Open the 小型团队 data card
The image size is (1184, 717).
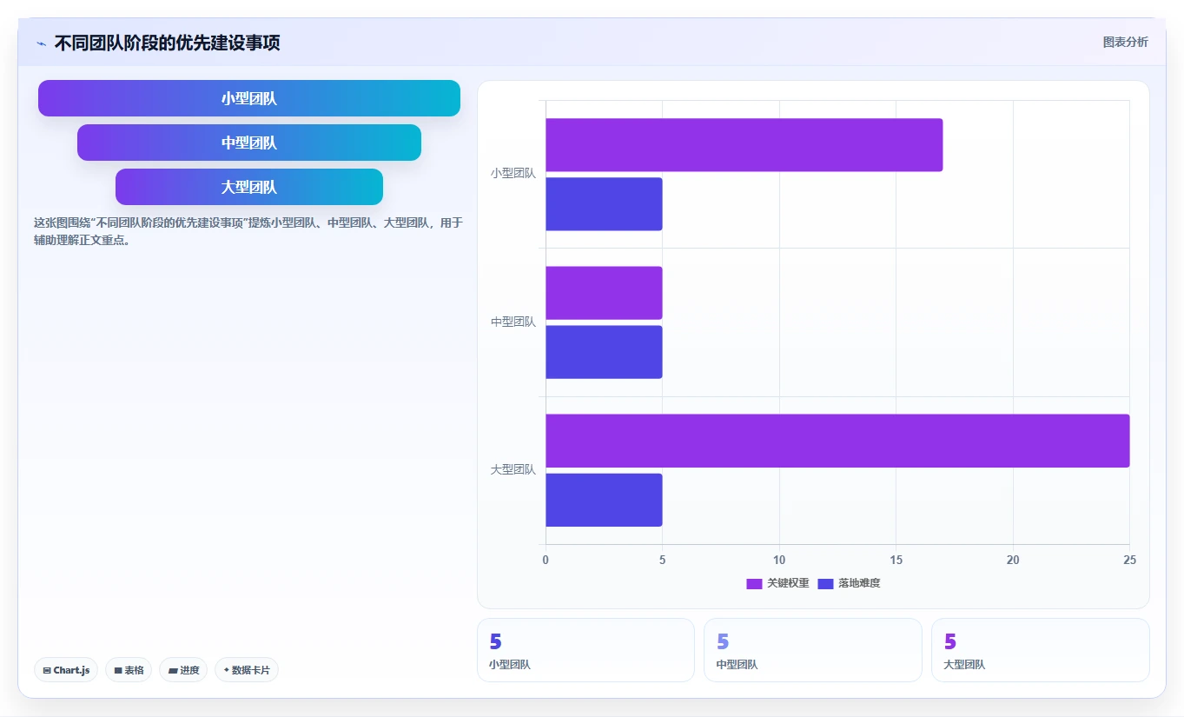click(x=585, y=650)
